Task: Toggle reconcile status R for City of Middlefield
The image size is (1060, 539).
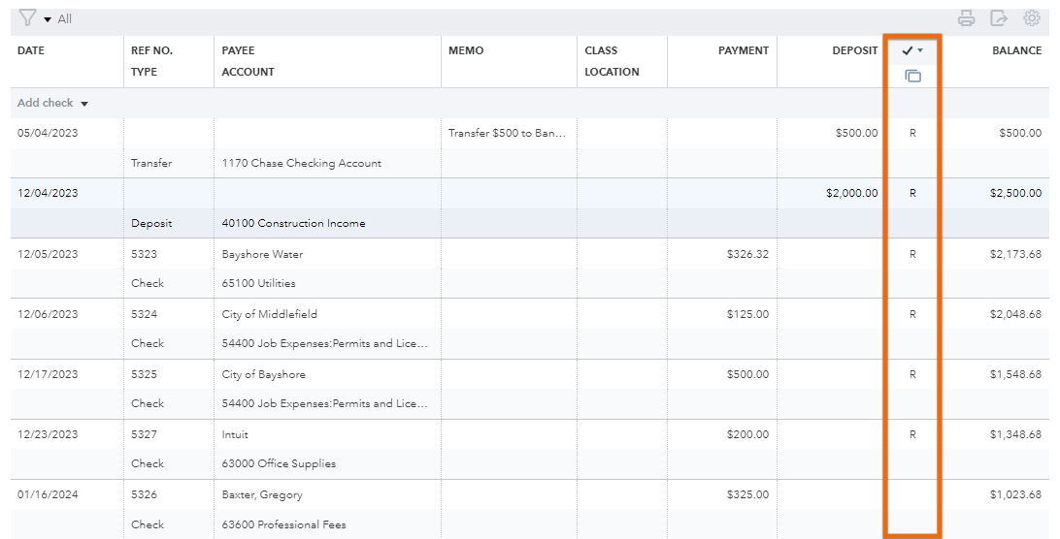Action: coord(912,314)
